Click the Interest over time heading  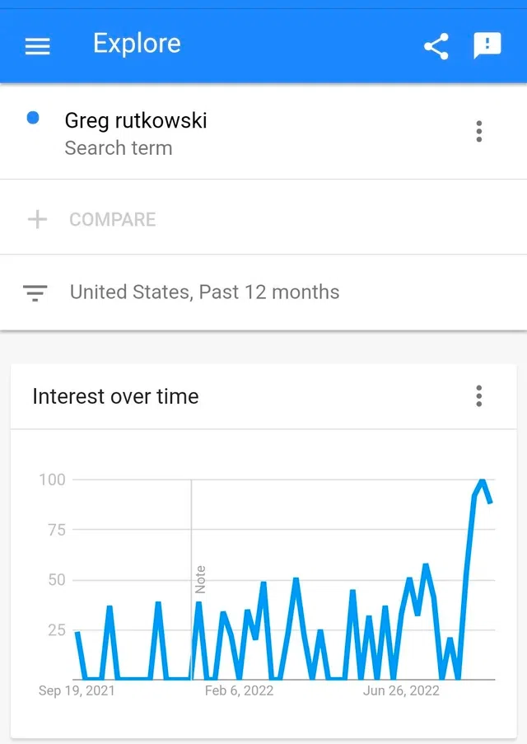click(x=116, y=396)
